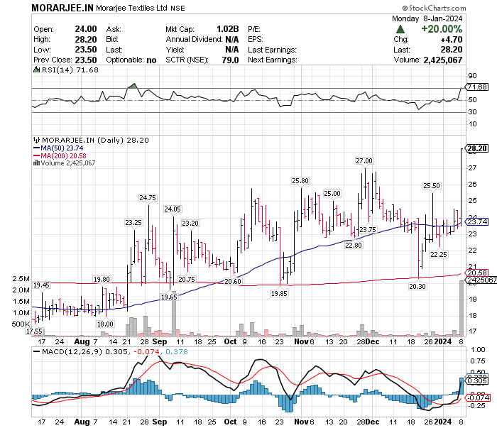The height and width of the screenshot is (428, 497).
Task: Click the 22.80 low price label
Action: click(354, 245)
